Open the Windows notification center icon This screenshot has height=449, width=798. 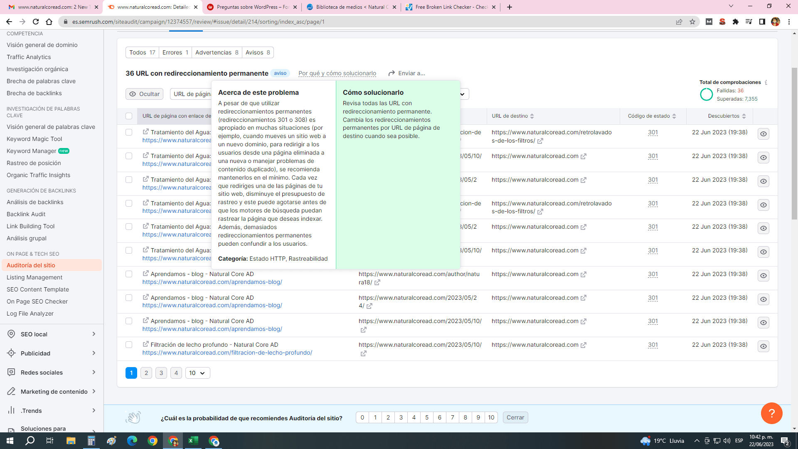point(785,441)
